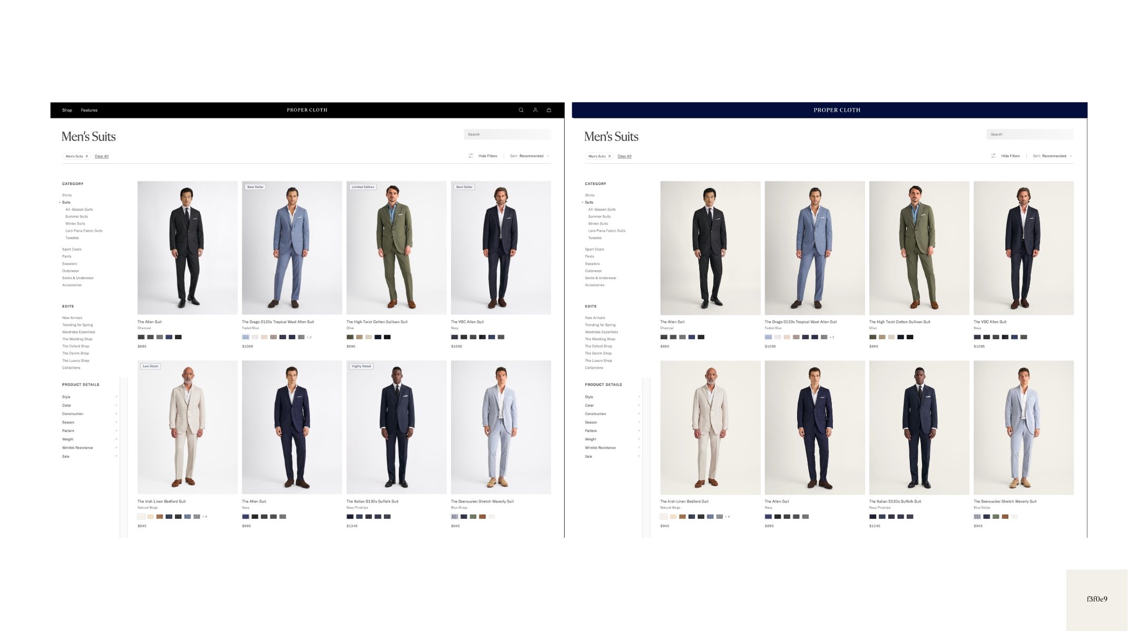Click the Highly Rated badge on Suffolk suit
The width and height of the screenshot is (1138, 640).
tap(361, 366)
